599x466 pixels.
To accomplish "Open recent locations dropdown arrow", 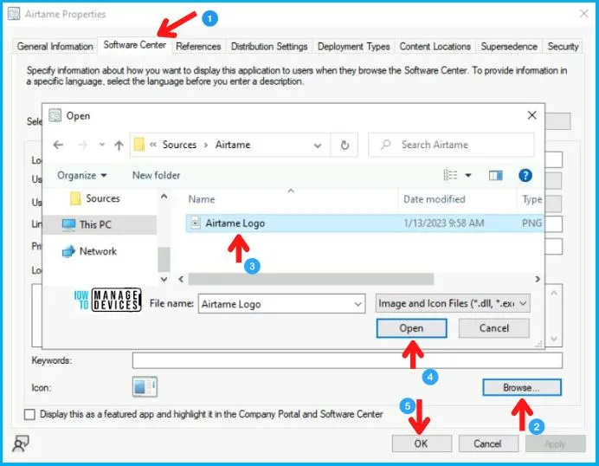I will [x=101, y=145].
